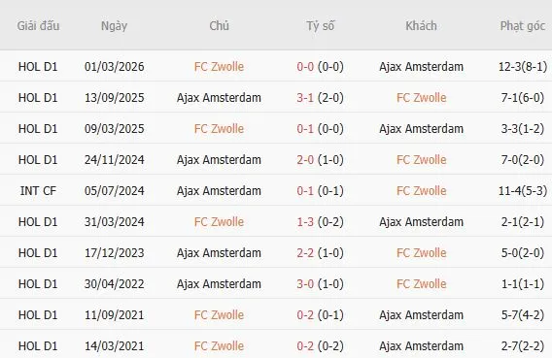Click the 2-2 score on 17/12/2023
Viewport: 552px width, 358px height.
[305, 253]
